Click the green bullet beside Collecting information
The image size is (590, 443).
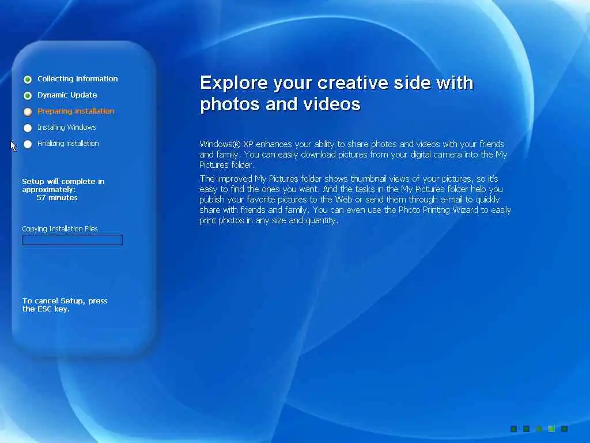28,79
